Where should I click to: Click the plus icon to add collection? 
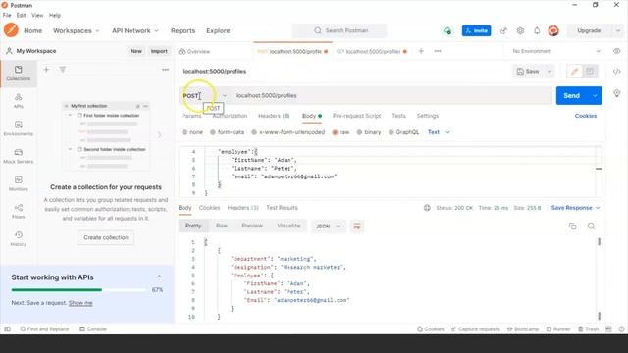pyautogui.click(x=46, y=70)
